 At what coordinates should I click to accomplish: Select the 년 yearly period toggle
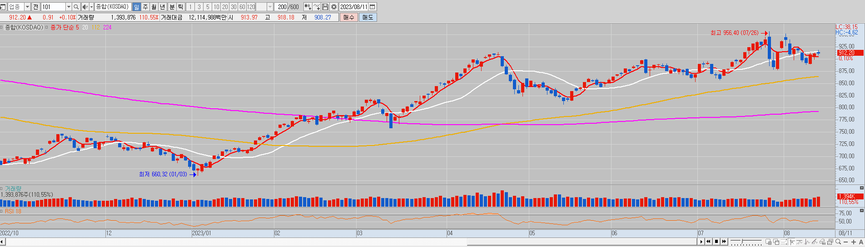coord(163,7)
